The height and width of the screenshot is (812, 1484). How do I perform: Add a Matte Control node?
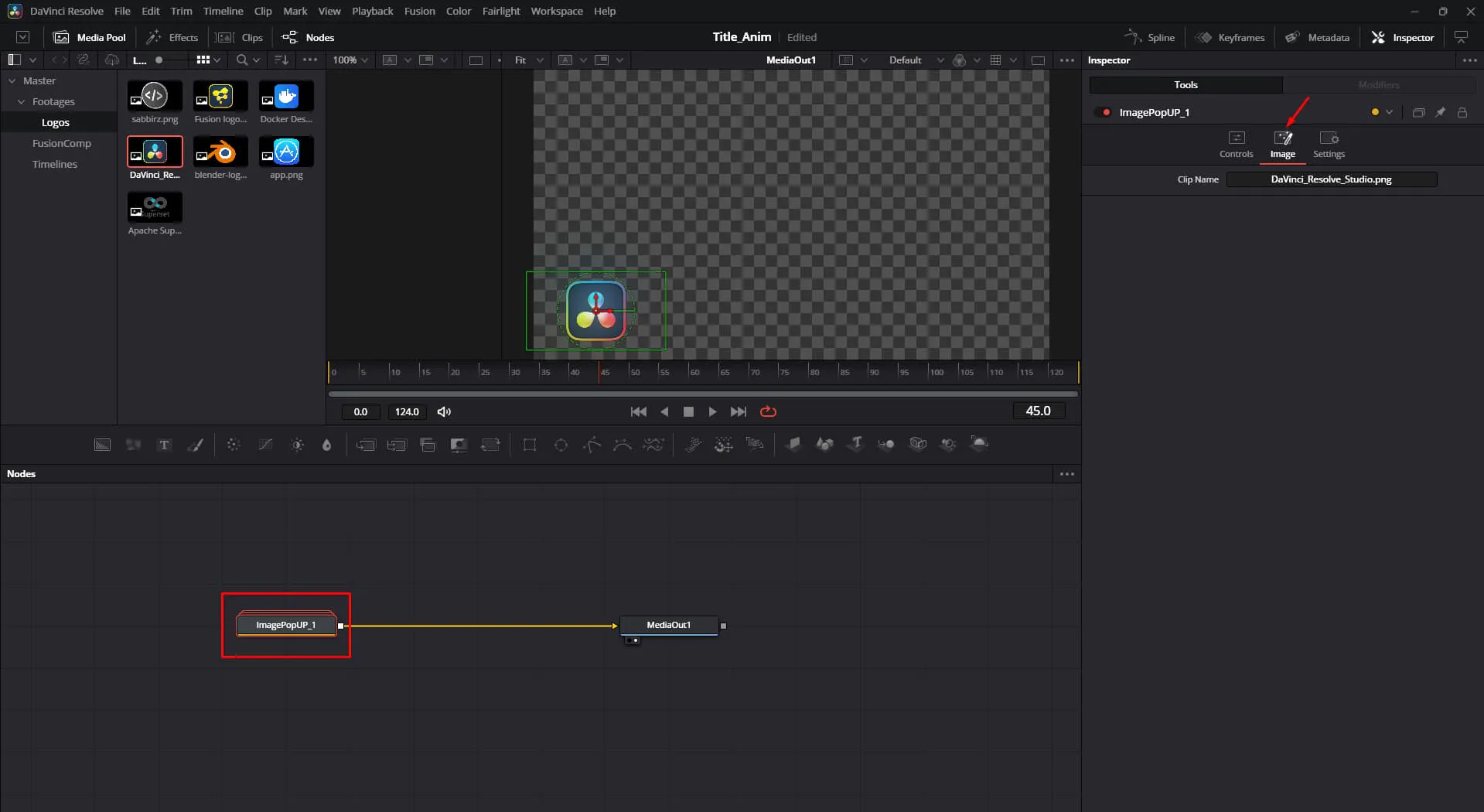pyautogui.click(x=459, y=445)
